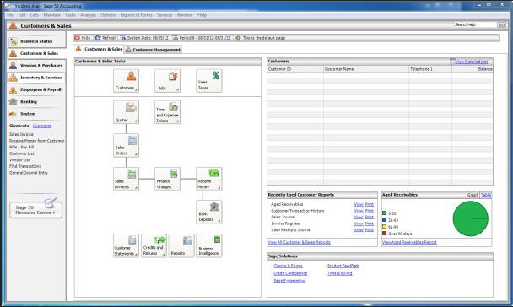513x307 pixels.
Task: Open the Finance Charges task icon
Action: pyautogui.click(x=167, y=179)
